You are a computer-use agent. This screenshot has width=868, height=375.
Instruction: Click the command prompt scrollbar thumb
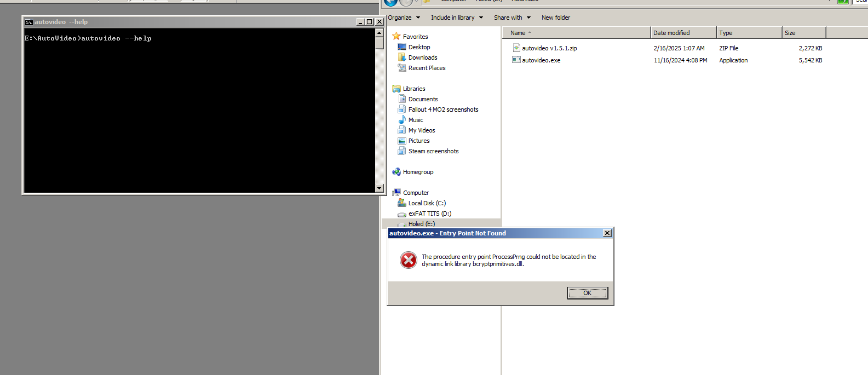click(x=379, y=43)
